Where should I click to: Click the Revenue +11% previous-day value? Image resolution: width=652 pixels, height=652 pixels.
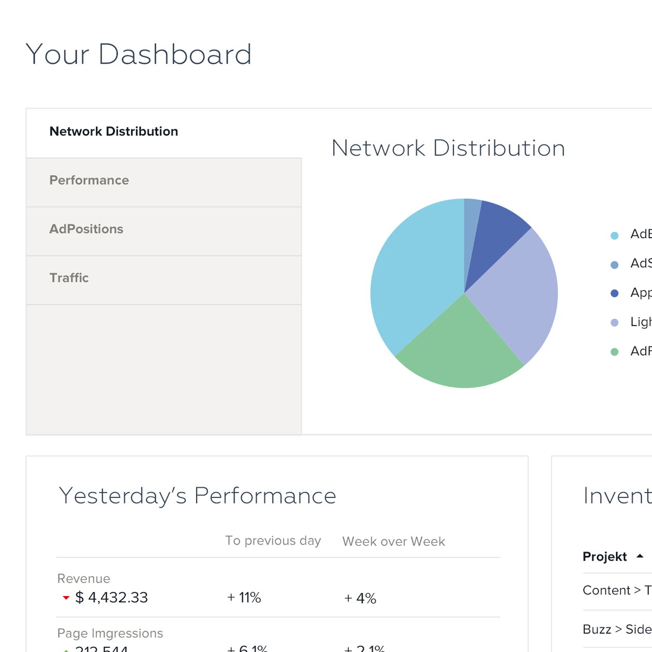[244, 598]
